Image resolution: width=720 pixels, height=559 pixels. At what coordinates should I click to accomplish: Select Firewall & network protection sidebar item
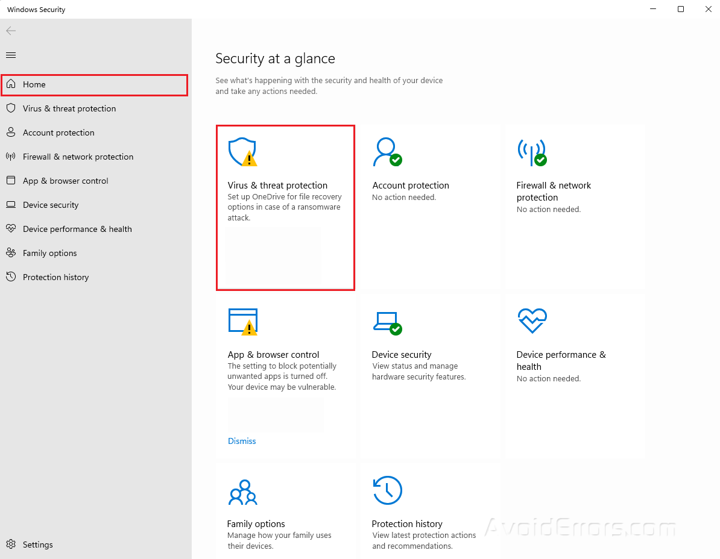tap(78, 157)
